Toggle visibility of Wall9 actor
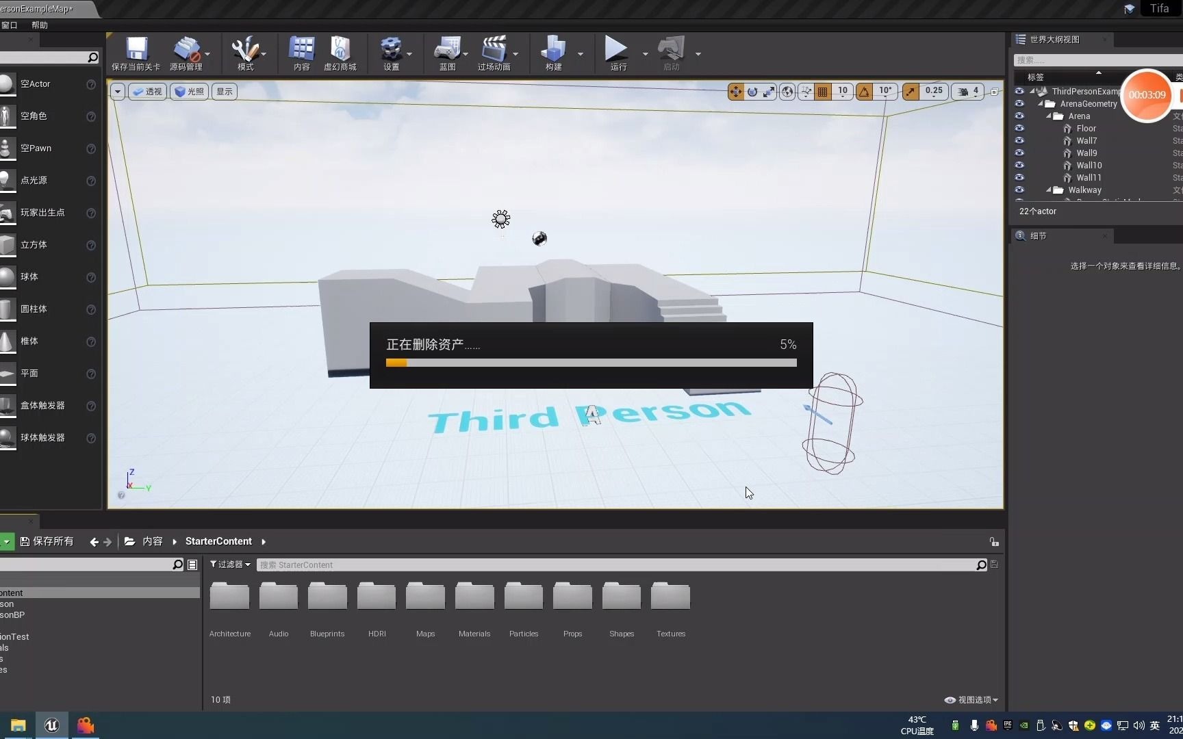 (1019, 153)
